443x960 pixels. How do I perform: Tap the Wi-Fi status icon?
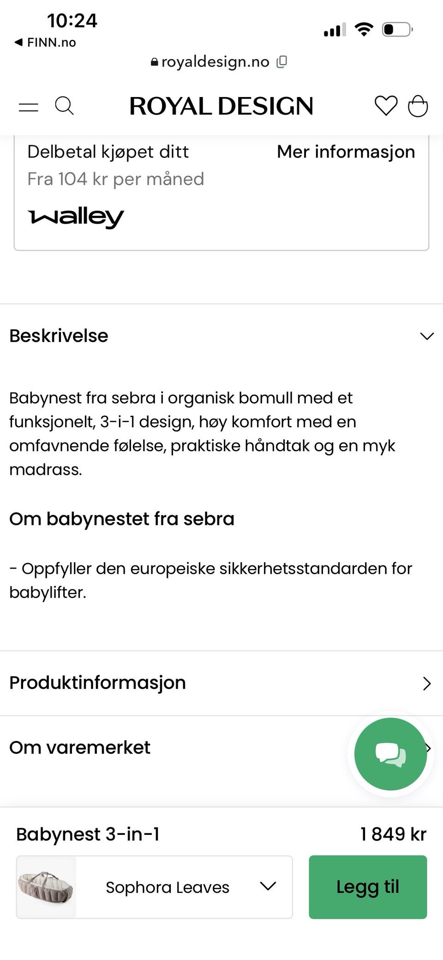pos(364,30)
